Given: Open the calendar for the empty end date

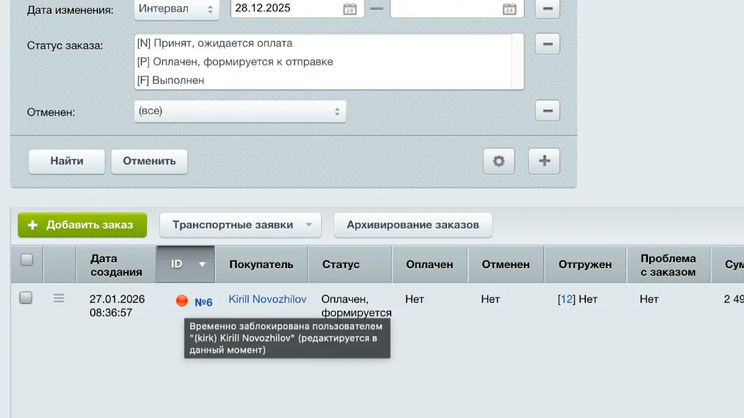Looking at the screenshot, I should coord(510,9).
